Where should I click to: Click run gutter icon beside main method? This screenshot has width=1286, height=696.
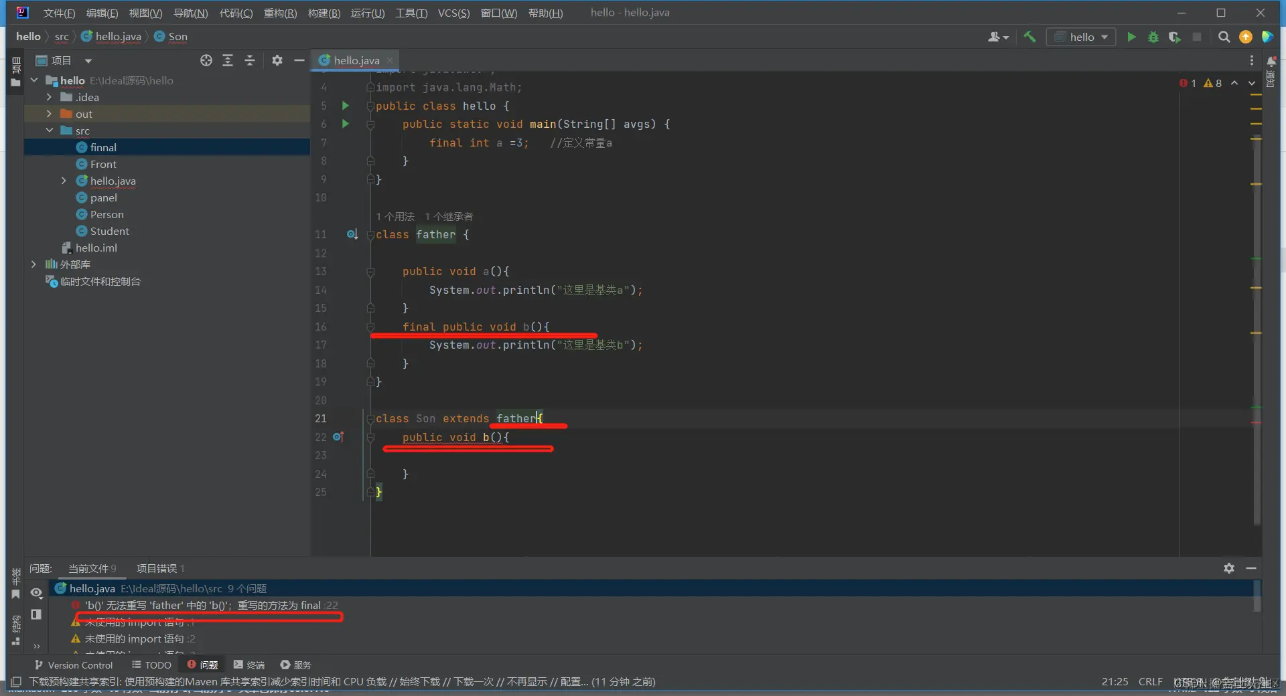coord(346,124)
